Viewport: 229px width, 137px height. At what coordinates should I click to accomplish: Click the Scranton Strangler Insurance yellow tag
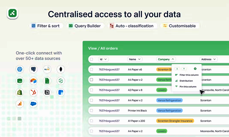[175, 121]
